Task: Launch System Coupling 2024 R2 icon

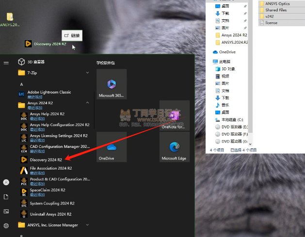Action: (24, 203)
